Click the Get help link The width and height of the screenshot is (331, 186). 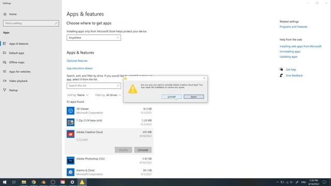[x=291, y=70]
